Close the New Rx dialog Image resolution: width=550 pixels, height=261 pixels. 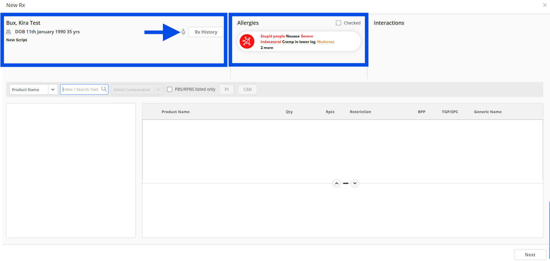545,5
